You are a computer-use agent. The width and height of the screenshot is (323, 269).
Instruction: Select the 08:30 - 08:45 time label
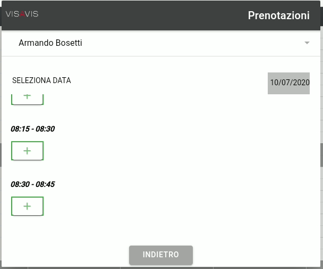(x=33, y=184)
